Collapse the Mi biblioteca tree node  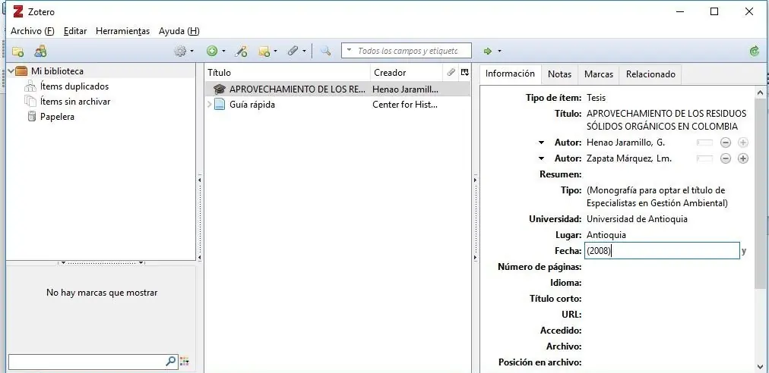pos(11,71)
